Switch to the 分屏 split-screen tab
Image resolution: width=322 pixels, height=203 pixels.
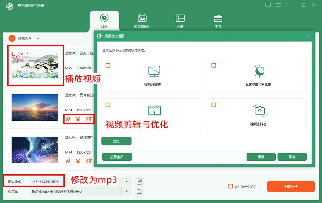pyautogui.click(x=180, y=21)
